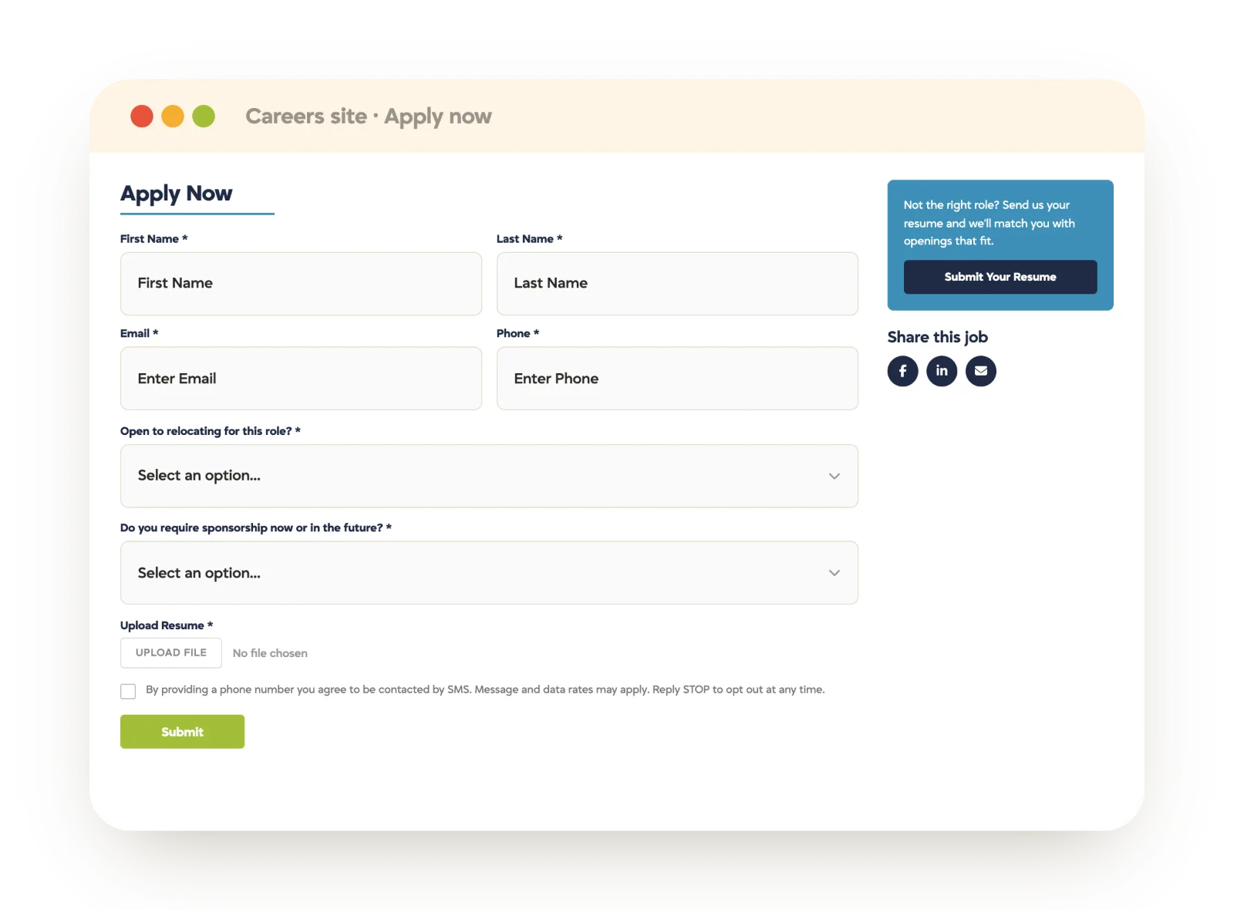This screenshot has height=910, width=1234.
Task: Click the 'Phone *' field label
Action: (x=518, y=333)
